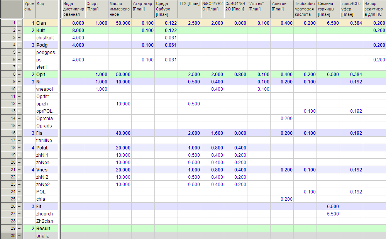Screen dimensions: 386x239
Task: Click the 'Result' code cell
Action: tap(47, 229)
